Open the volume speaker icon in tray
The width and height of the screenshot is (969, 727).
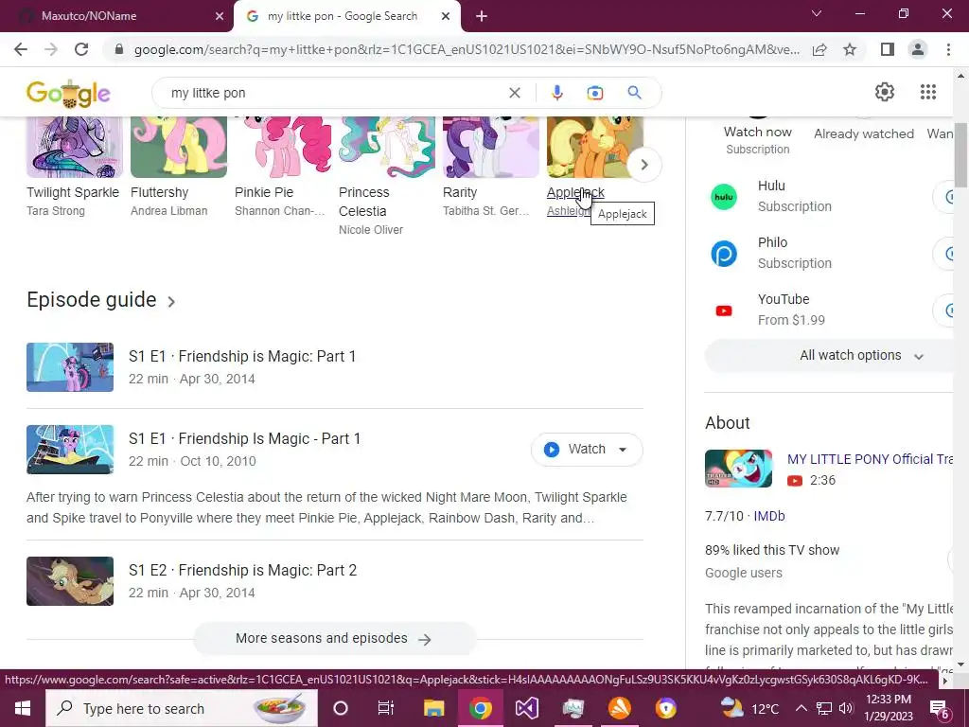coord(846,708)
